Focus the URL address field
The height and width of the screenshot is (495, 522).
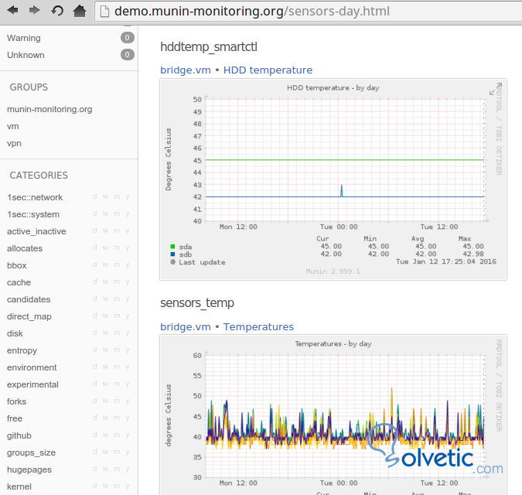click(x=308, y=12)
